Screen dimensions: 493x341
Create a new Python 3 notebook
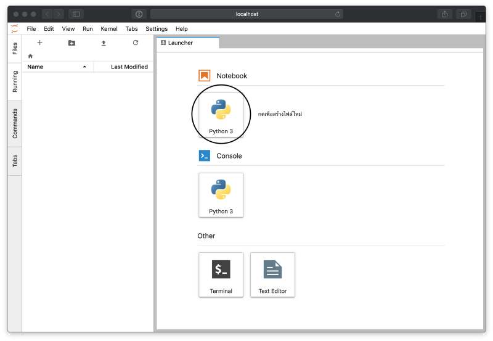(x=221, y=115)
